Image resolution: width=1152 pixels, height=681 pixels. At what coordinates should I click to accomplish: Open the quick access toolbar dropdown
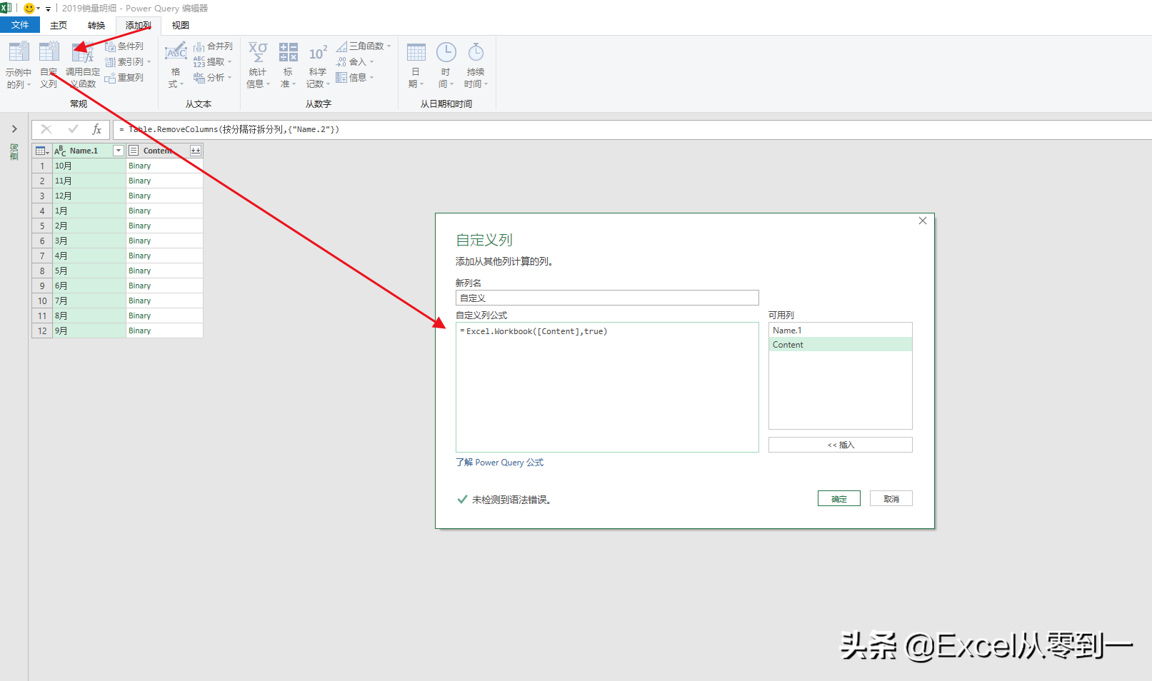(x=48, y=9)
